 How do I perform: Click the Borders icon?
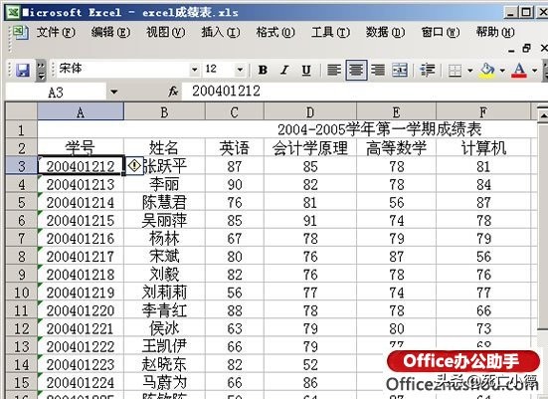coord(455,71)
